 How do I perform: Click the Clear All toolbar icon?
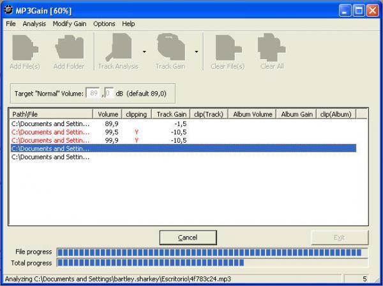tap(272, 47)
